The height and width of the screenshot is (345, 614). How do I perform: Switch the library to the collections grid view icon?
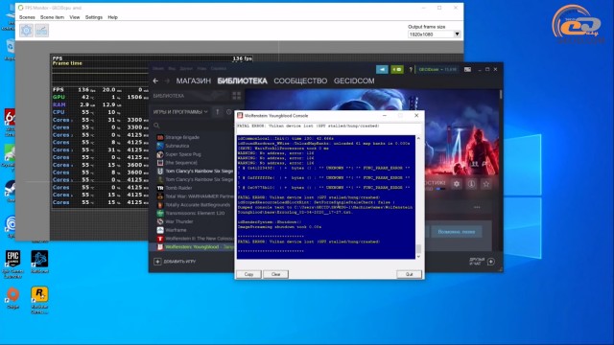[237, 96]
